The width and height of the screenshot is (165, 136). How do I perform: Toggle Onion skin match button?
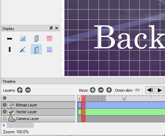137,90
